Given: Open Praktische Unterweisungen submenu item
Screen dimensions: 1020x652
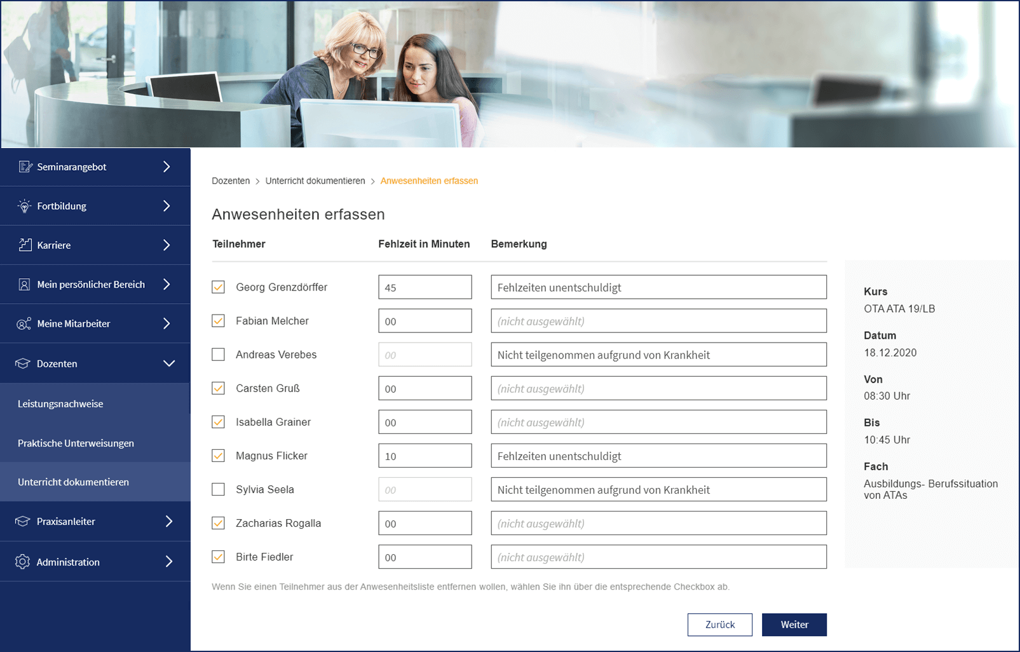Looking at the screenshot, I should (95, 443).
